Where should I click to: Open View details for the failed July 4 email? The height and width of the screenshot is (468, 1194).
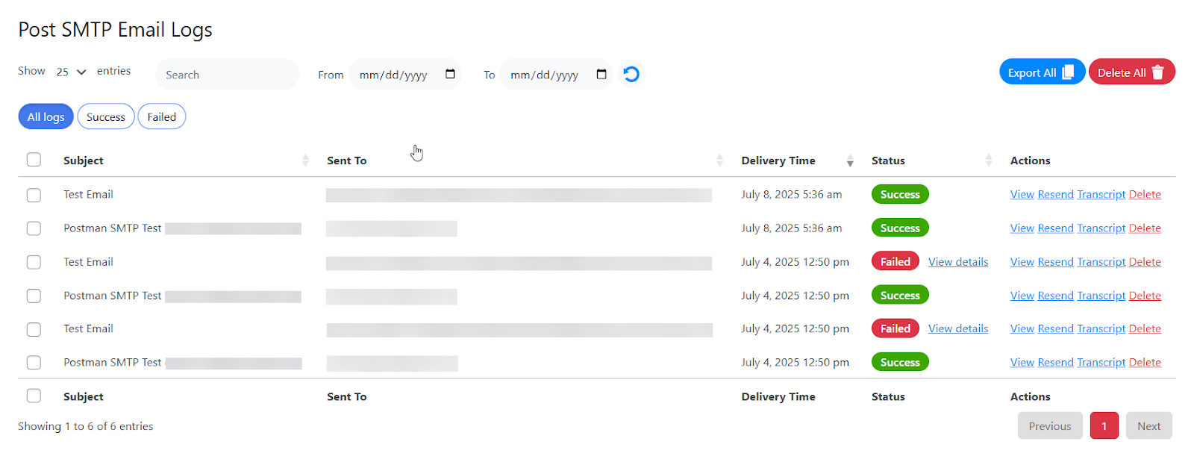coord(958,261)
